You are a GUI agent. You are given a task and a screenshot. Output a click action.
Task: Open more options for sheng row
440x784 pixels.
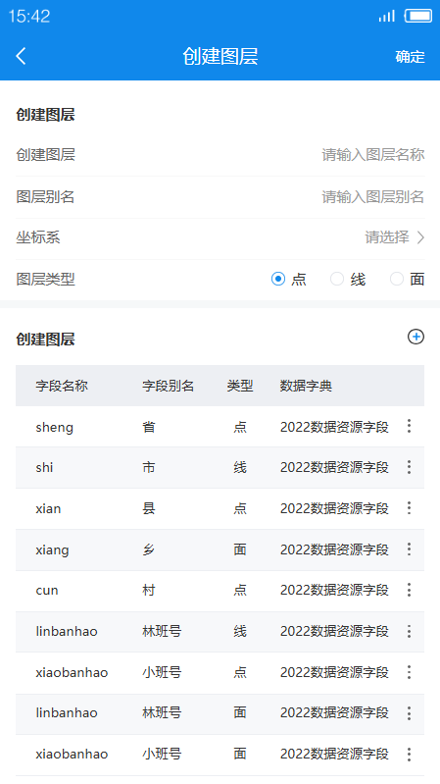(409, 426)
